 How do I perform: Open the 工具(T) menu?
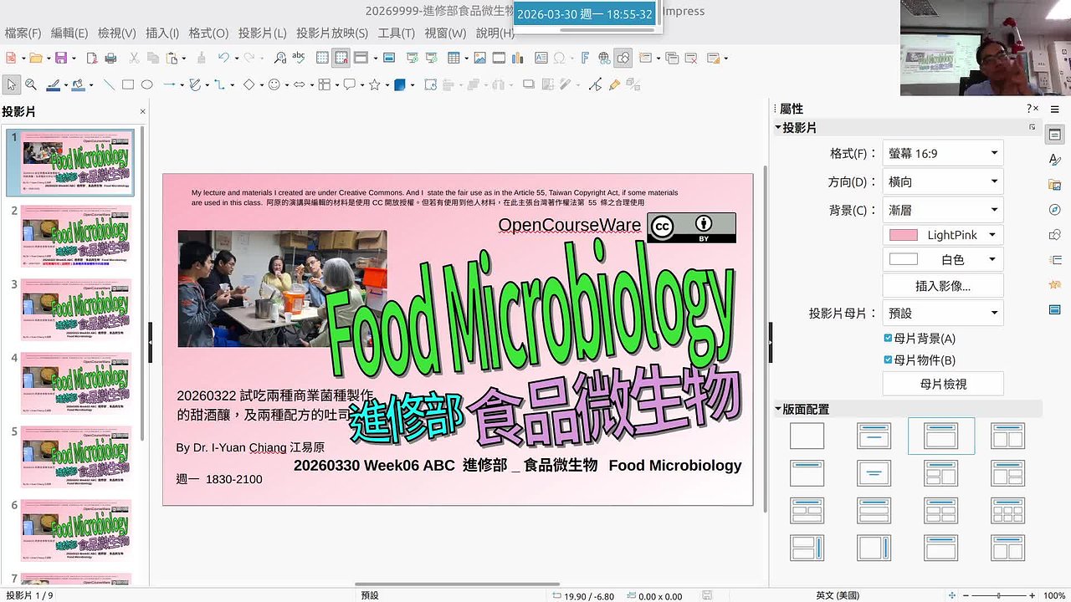coord(397,33)
